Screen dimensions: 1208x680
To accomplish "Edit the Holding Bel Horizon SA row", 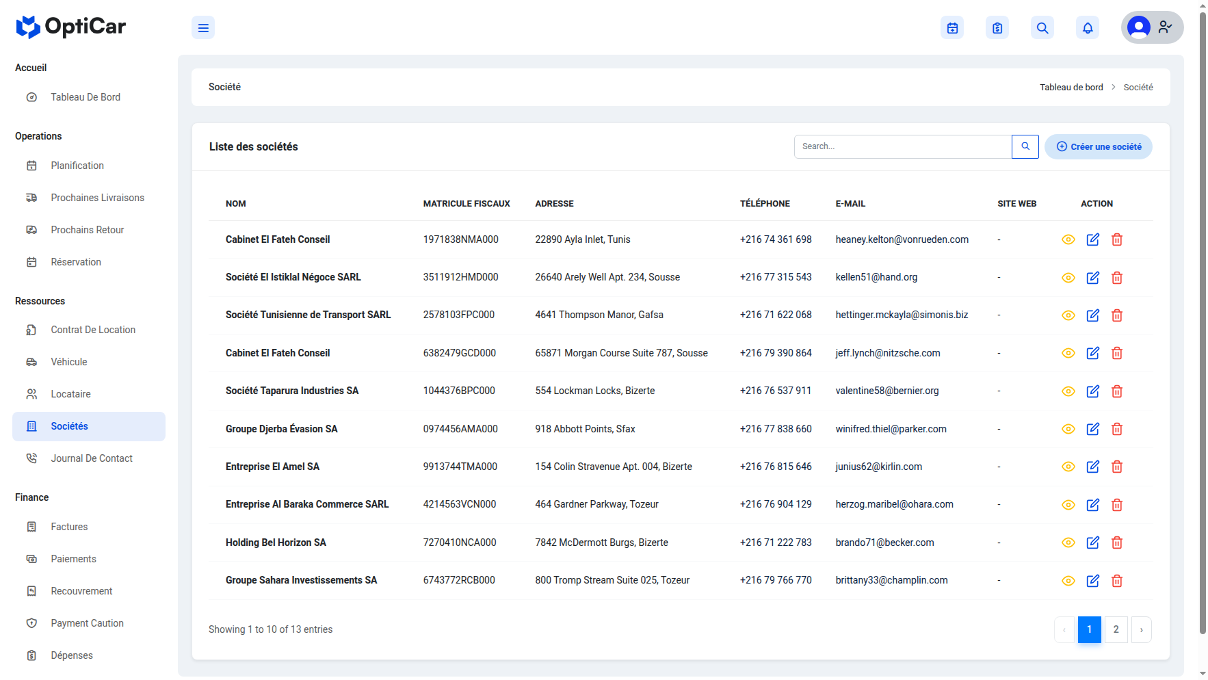I will coord(1093,542).
